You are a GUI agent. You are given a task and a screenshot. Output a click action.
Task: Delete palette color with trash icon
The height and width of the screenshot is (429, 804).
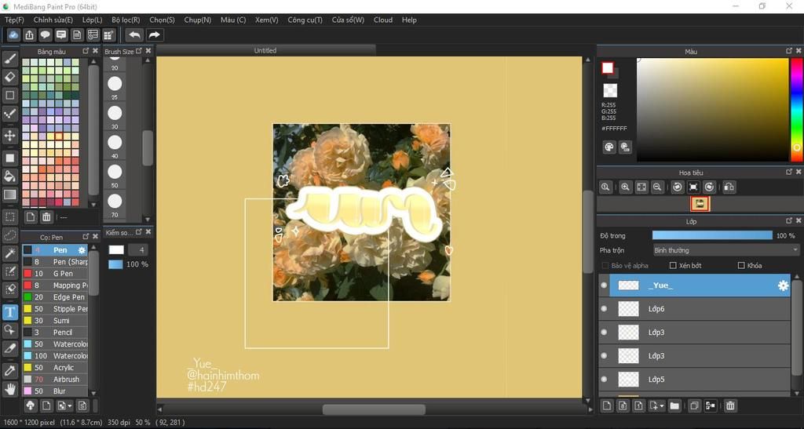pos(46,217)
